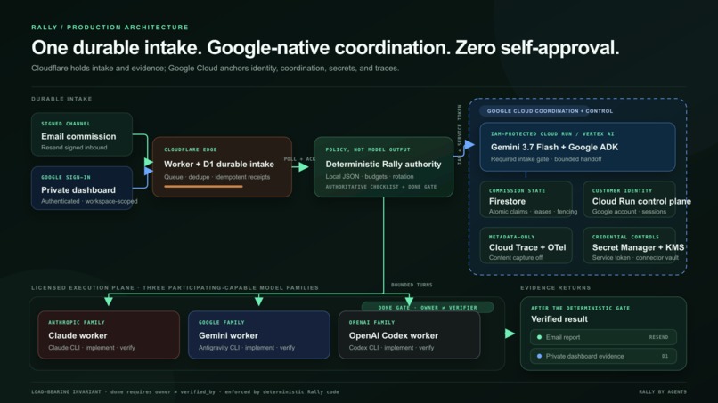Image resolution: width=718 pixels, height=403 pixels.
Task: Click the Email commission card
Action: [x=82, y=134]
